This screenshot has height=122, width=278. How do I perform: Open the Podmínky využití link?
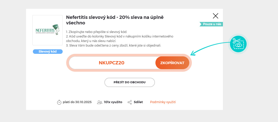click(163, 102)
